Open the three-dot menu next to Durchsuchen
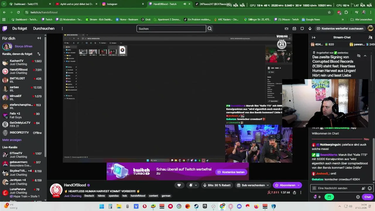 pyautogui.click(x=62, y=28)
